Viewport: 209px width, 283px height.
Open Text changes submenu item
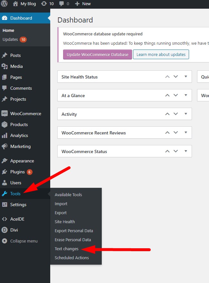[67, 249]
